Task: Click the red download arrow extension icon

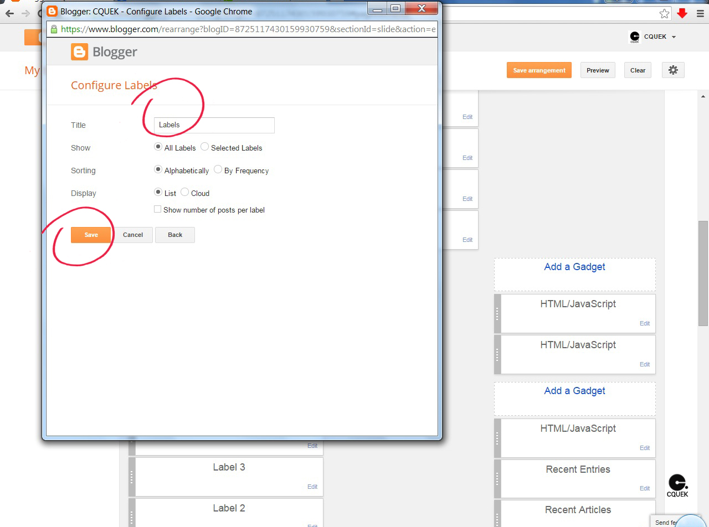Action: point(682,14)
